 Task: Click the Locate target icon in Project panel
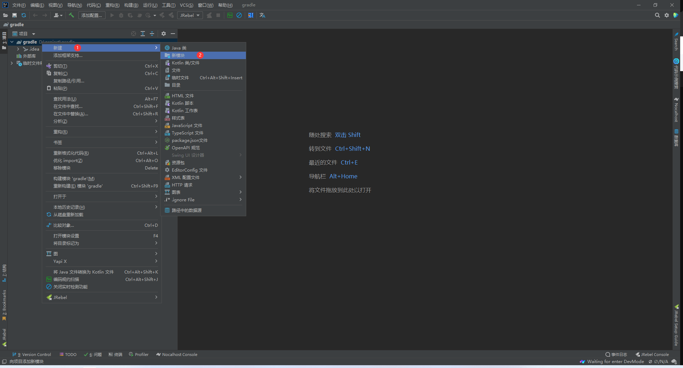click(134, 34)
